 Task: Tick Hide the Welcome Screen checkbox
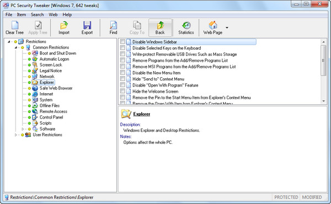pyautogui.click(x=122, y=91)
